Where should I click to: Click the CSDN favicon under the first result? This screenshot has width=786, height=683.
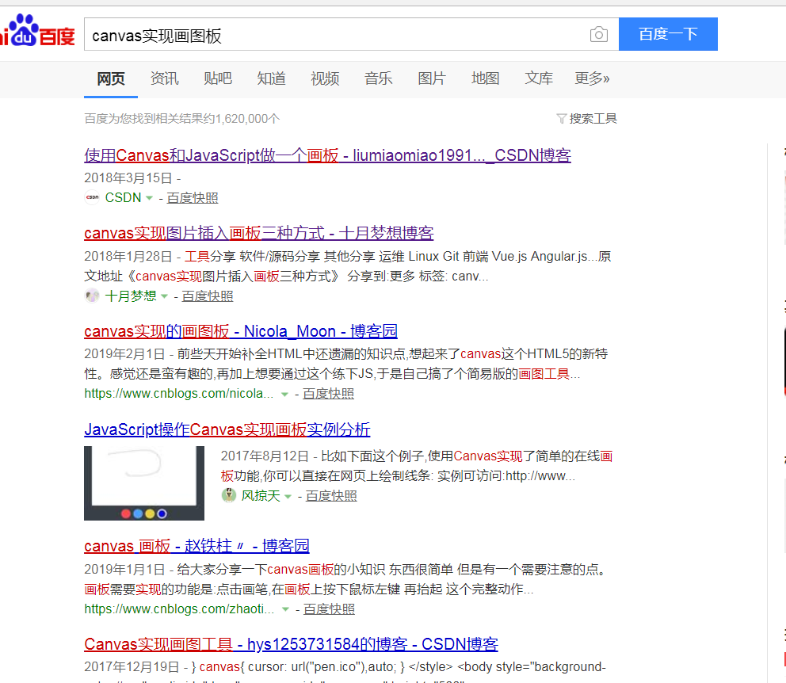pos(92,197)
